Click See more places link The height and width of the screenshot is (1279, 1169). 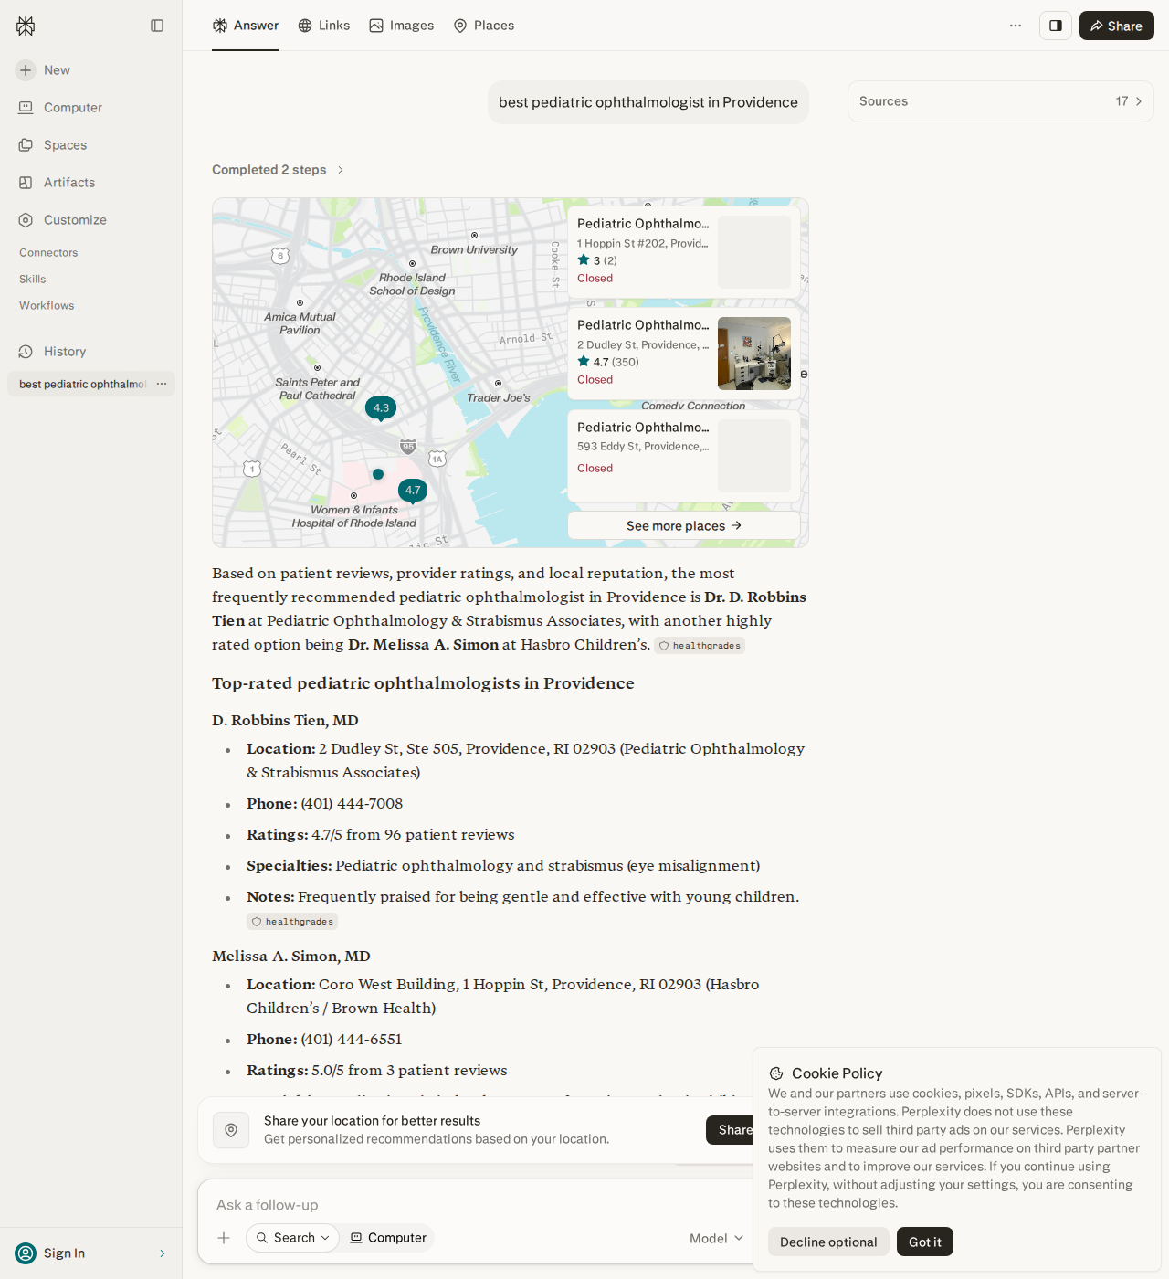(684, 525)
